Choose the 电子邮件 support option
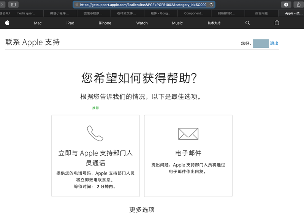304x216 pixels. pos(188,156)
